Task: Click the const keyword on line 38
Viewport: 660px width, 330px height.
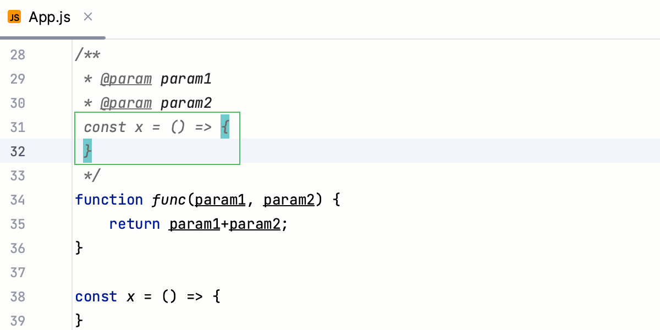Action: (96, 296)
